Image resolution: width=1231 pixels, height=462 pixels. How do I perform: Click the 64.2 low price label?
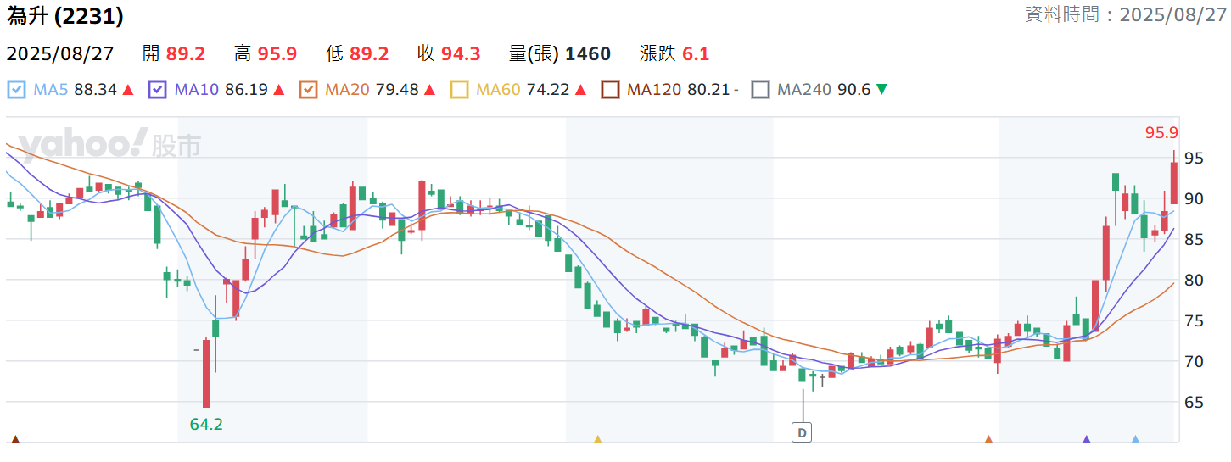click(206, 424)
